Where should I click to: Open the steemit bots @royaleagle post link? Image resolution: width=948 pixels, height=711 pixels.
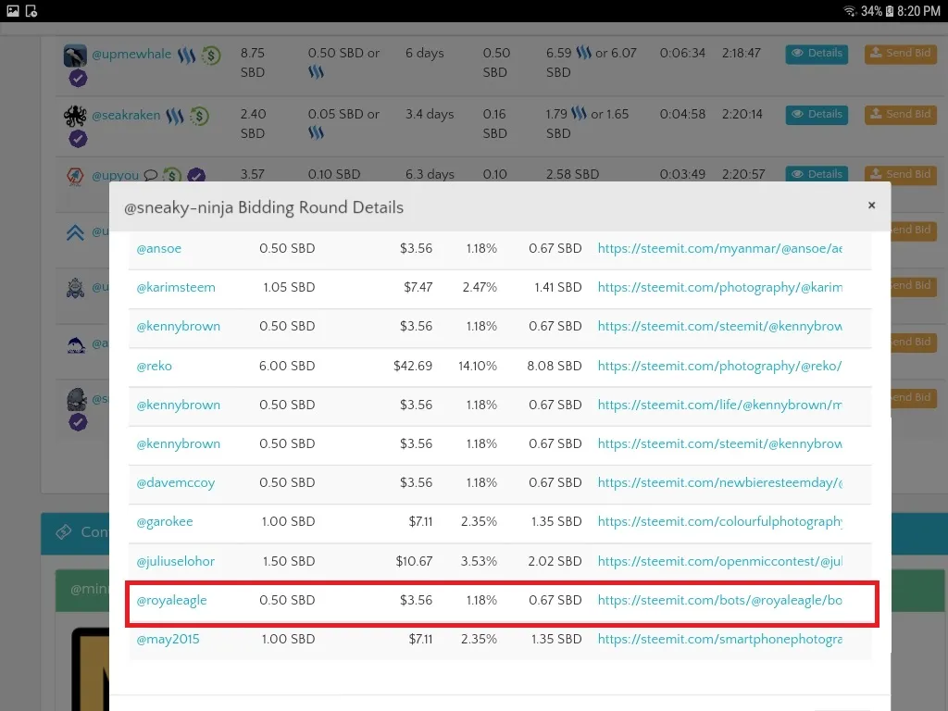pyautogui.click(x=720, y=600)
